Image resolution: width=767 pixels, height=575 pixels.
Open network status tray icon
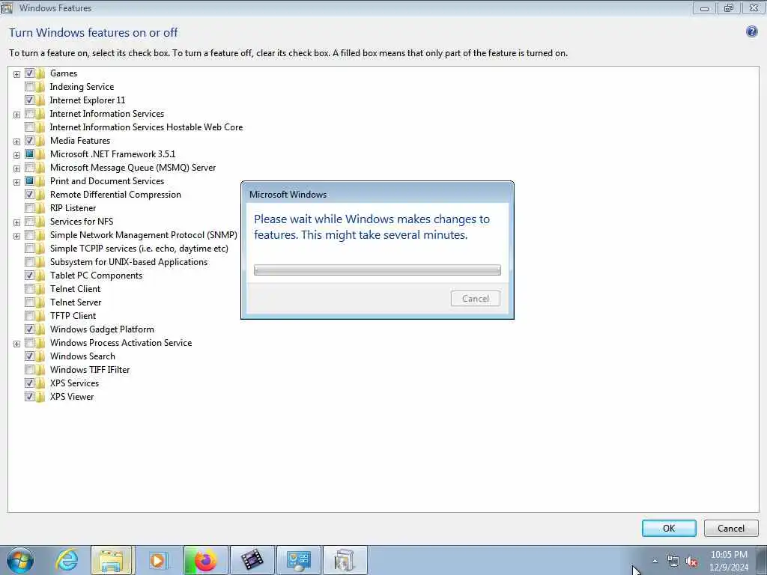tap(673, 562)
